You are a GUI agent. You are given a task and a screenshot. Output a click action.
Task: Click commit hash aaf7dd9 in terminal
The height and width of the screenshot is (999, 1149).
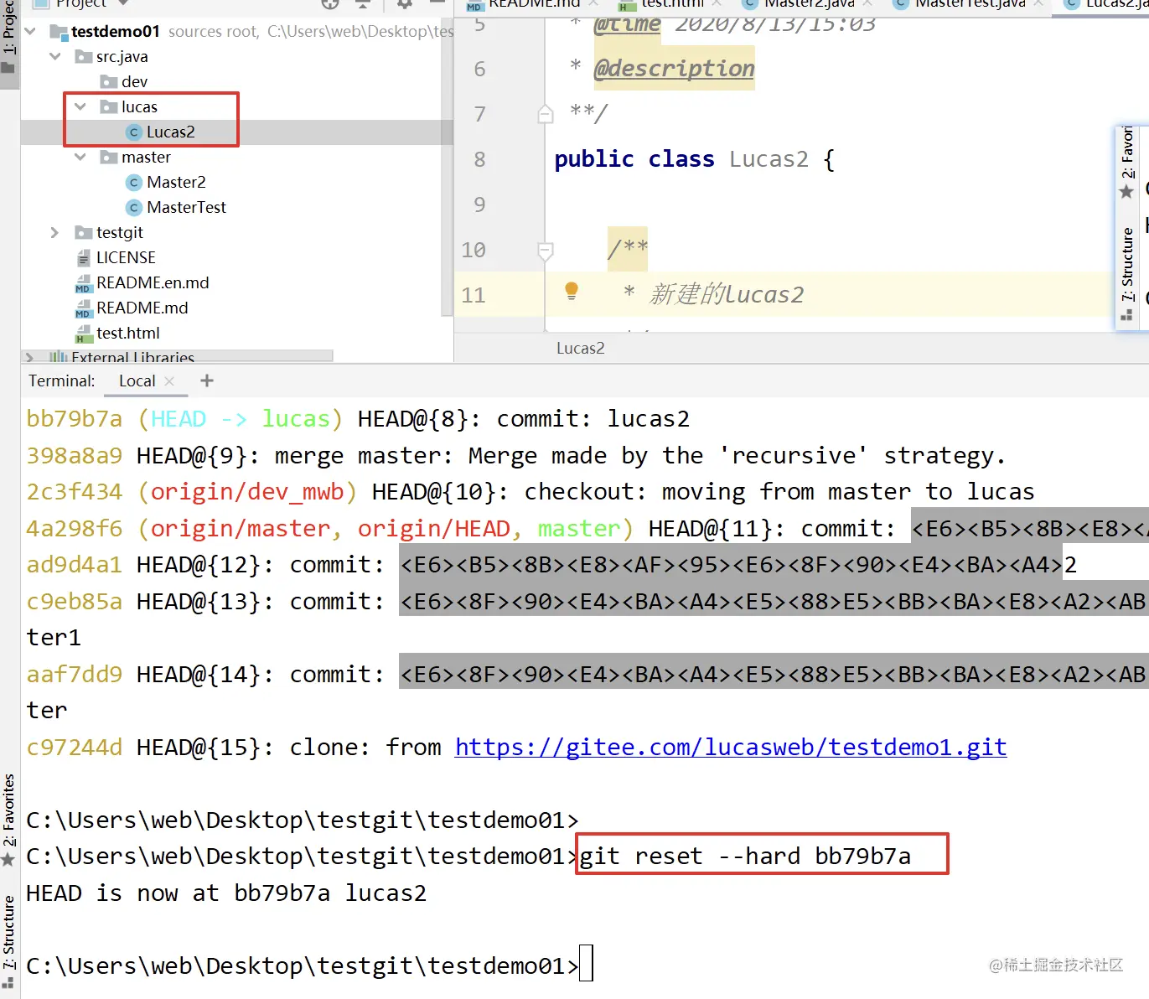click(75, 675)
